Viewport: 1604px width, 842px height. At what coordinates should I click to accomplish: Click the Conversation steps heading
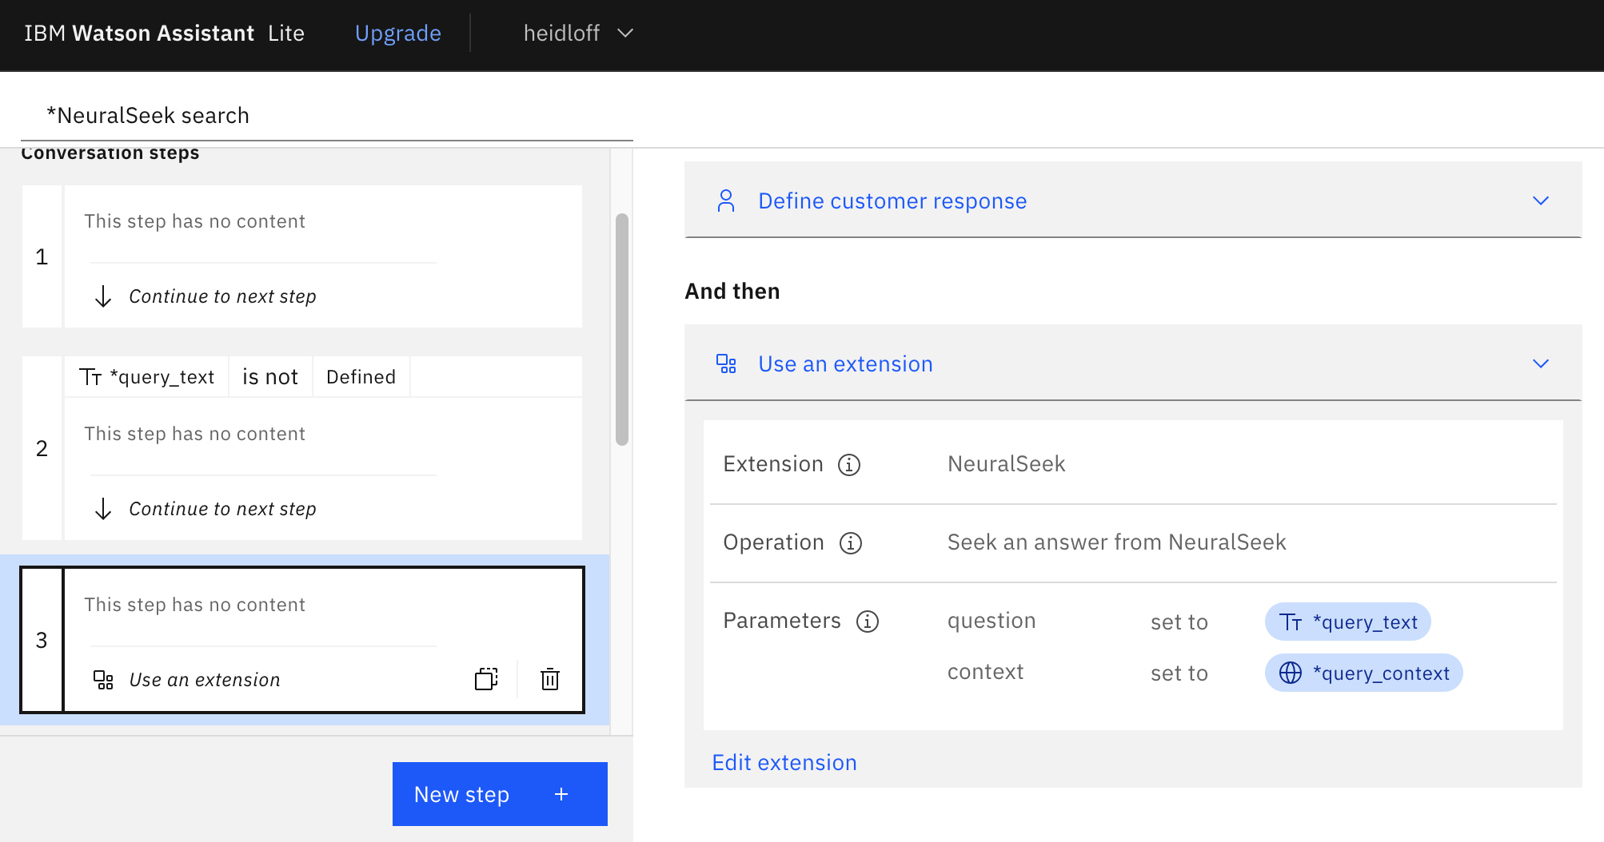click(110, 153)
